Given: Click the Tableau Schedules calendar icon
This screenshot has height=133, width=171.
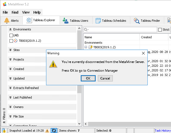Looking at the screenshot, I should (98, 21).
